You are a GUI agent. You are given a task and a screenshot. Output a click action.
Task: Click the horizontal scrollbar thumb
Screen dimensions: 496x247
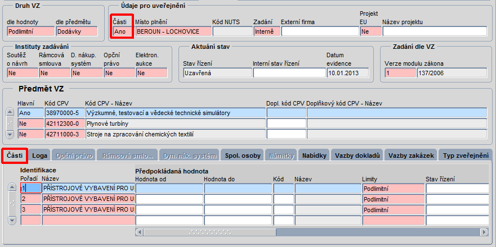click(210, 232)
